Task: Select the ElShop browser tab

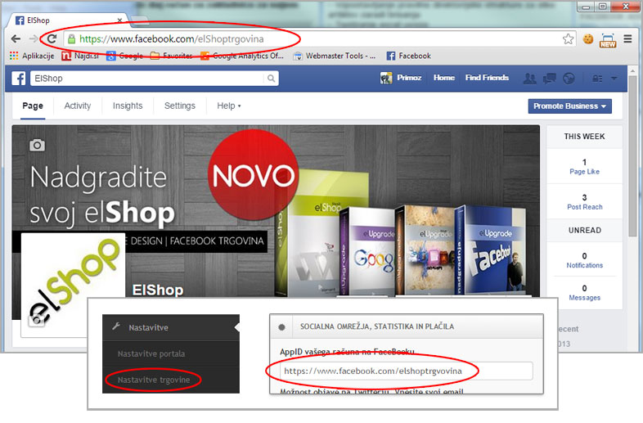Action: tap(68, 20)
